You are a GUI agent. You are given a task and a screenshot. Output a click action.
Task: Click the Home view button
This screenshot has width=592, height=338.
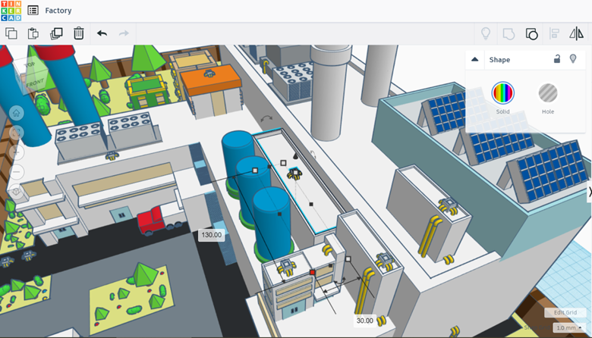click(16, 113)
